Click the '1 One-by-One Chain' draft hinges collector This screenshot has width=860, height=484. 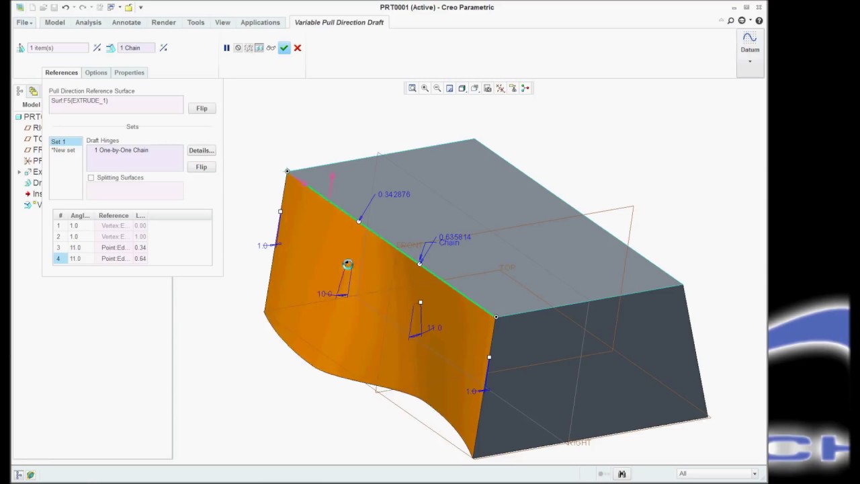pos(135,158)
